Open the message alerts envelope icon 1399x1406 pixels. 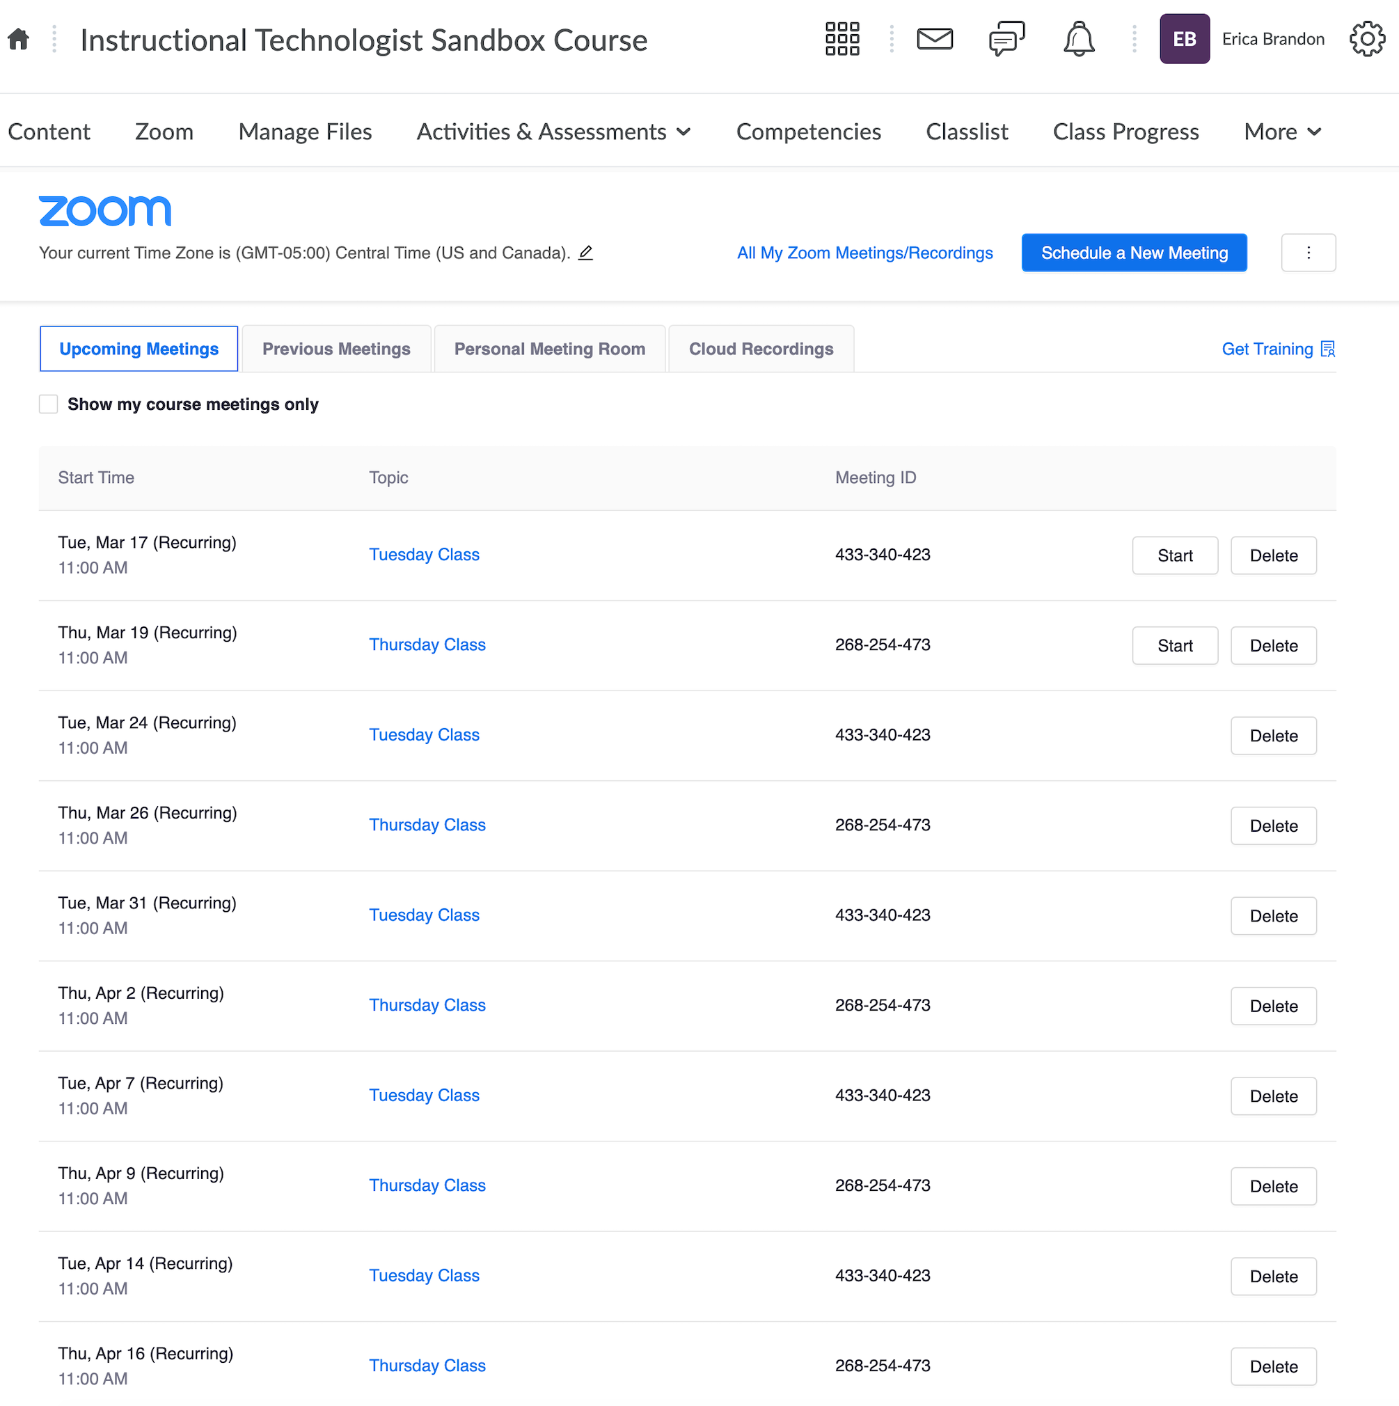[x=935, y=38]
